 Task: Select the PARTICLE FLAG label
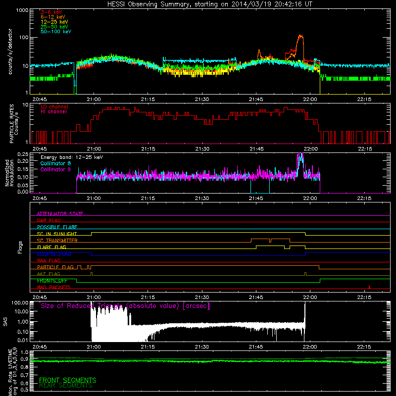click(55, 267)
